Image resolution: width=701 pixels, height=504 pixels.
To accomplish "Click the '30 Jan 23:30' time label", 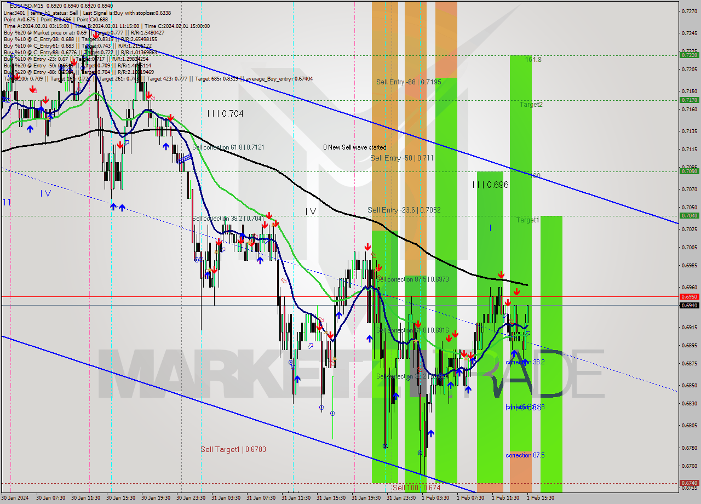I will click(x=192, y=498).
